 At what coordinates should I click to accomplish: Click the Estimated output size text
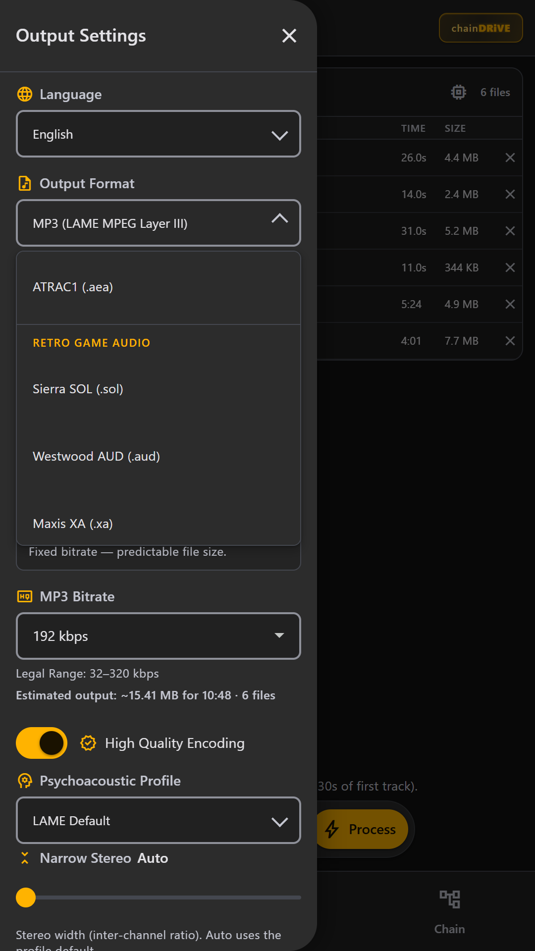coord(146,695)
